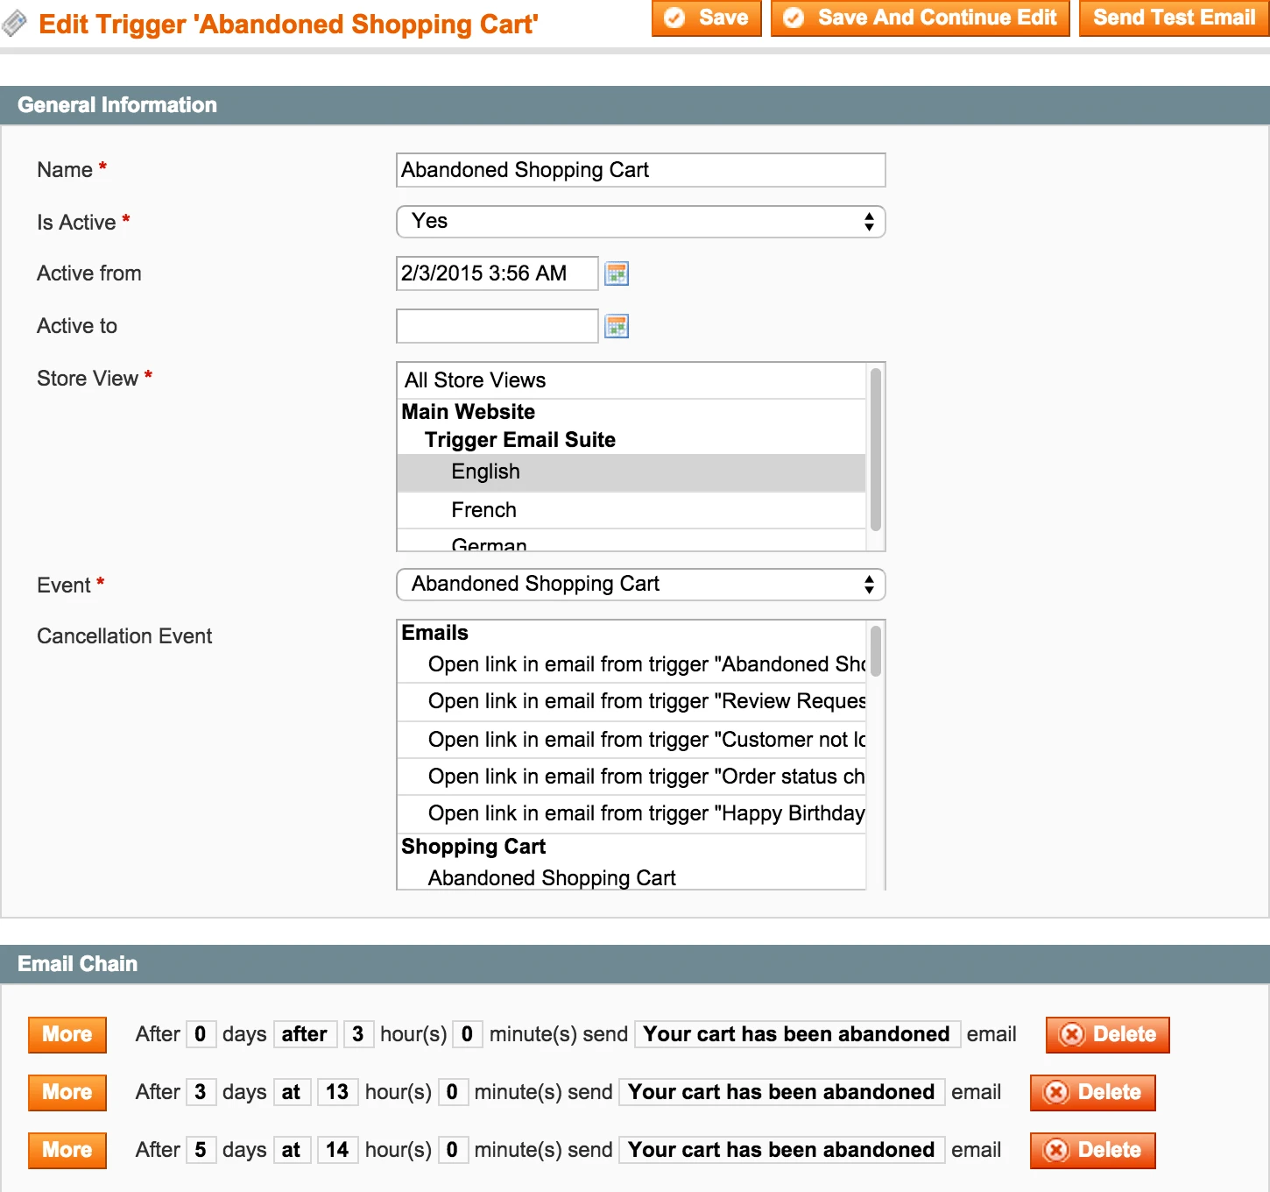The height and width of the screenshot is (1192, 1270).
Task: Select French in the Store View list
Action: [483, 510]
